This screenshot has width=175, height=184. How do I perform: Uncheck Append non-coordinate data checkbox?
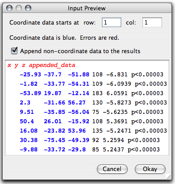[14, 51]
